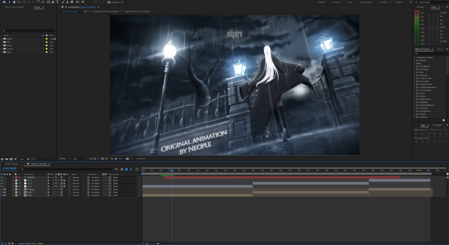Hide the MIYOFX layer with its eye icon
Screen dimensions: 449x245
(x=2, y=177)
